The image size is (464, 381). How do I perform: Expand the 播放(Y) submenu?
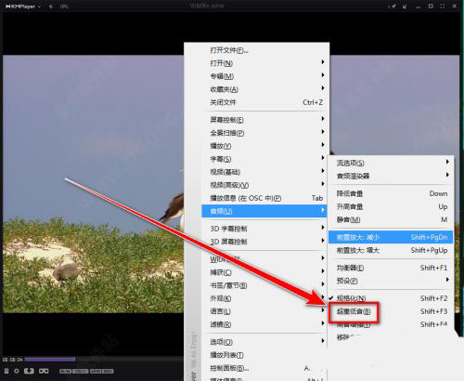click(265, 146)
